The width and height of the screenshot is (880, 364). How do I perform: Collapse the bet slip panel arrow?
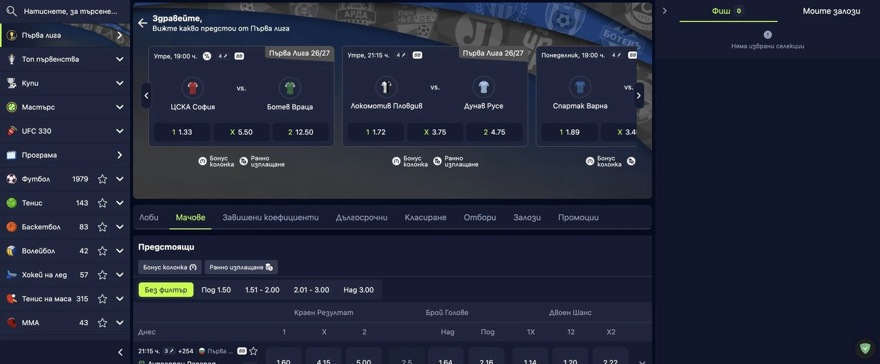(664, 10)
